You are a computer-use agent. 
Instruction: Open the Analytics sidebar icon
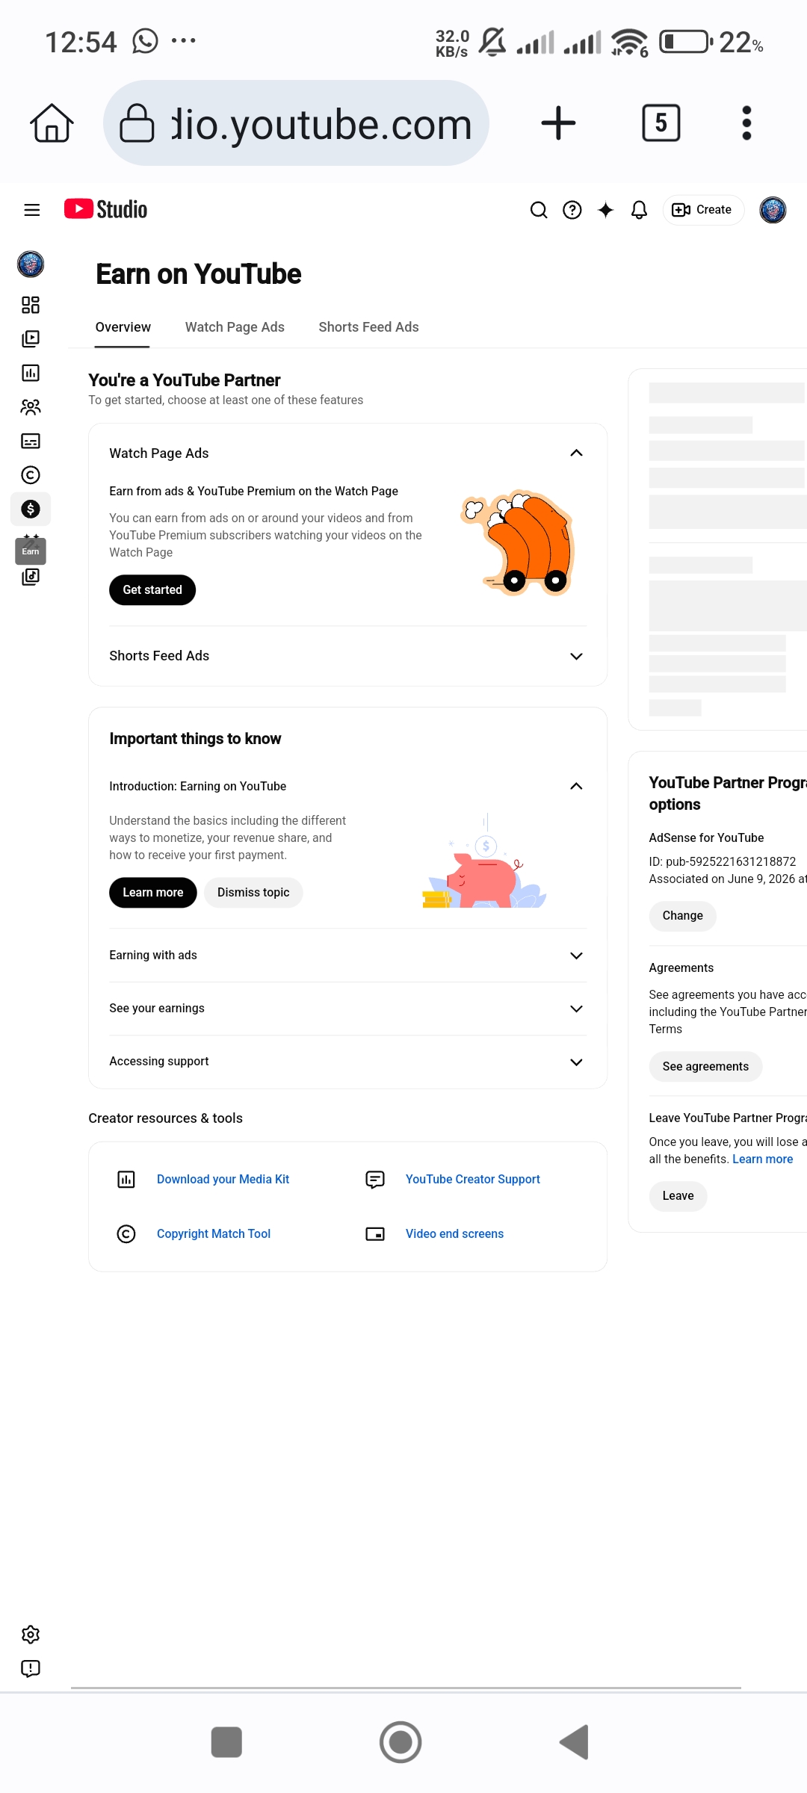31,373
